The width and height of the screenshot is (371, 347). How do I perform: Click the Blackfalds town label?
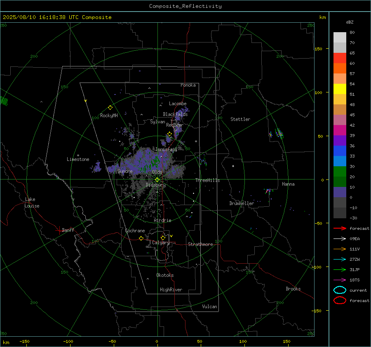click(175, 114)
